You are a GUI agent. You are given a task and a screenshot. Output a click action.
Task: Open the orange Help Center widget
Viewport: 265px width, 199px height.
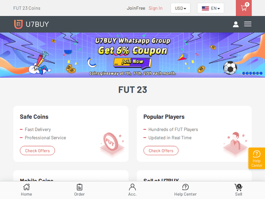pos(257,158)
